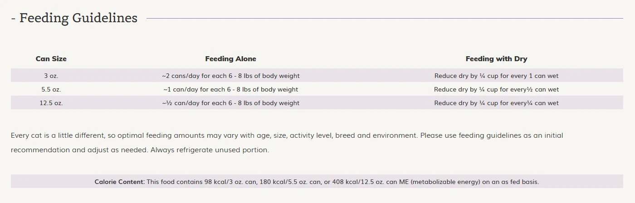Select the Can Size column header
The width and height of the screenshot is (635, 203).
click(x=51, y=59)
